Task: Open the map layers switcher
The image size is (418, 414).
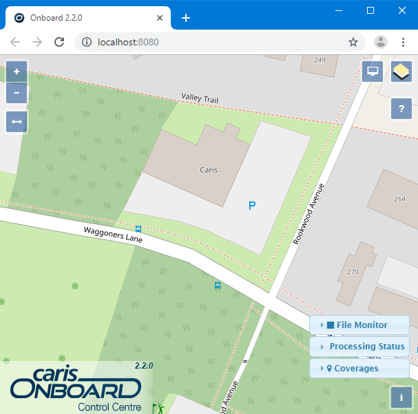Action: pyautogui.click(x=401, y=71)
